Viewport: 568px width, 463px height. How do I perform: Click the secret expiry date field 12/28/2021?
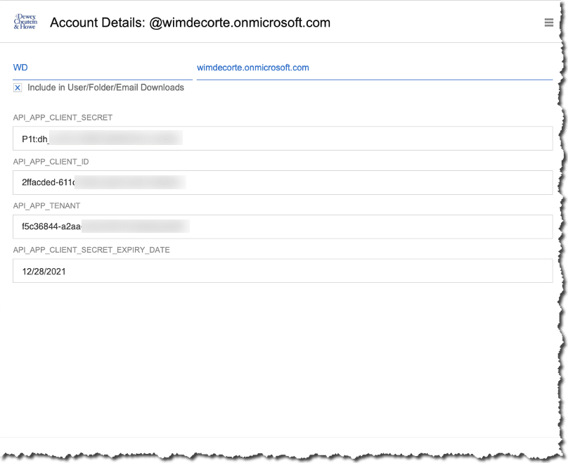coord(283,271)
